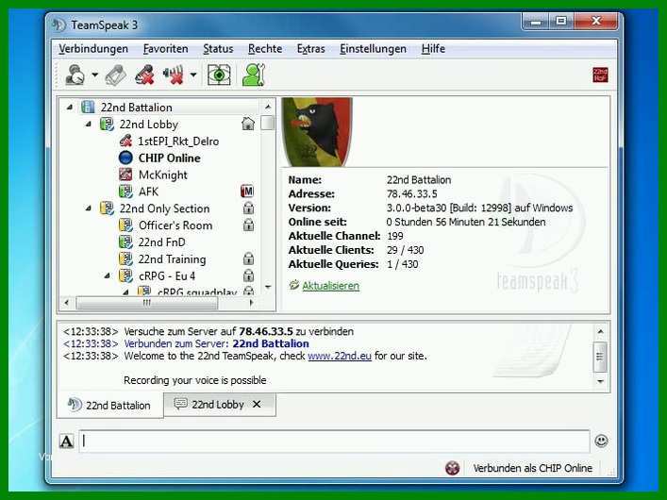Click the Aktualisieren refresh link
This screenshot has width=667, height=500.
(330, 286)
